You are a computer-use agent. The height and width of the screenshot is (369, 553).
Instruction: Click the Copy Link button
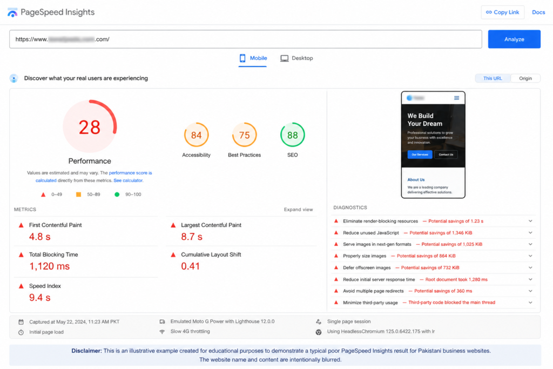pos(503,12)
